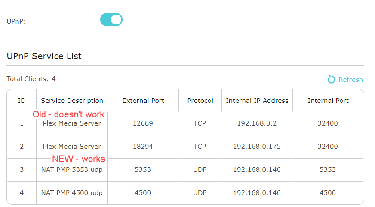Click the NAT-PMP 5353 udp service row
375x207 pixels.
(185, 170)
